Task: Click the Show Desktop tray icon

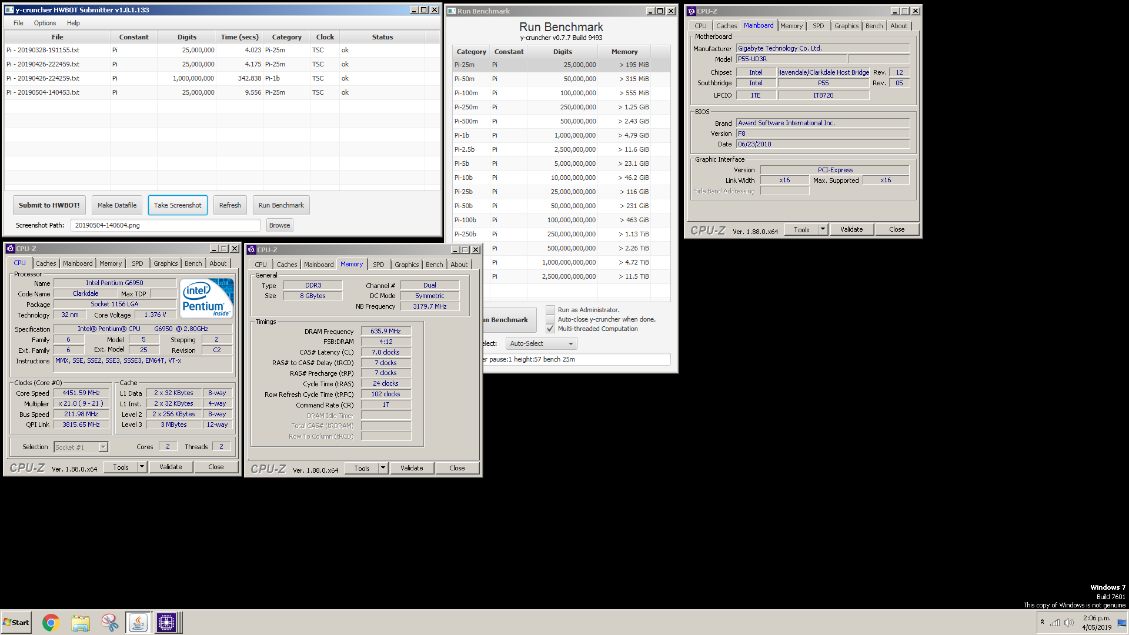Action: pos(1122,623)
